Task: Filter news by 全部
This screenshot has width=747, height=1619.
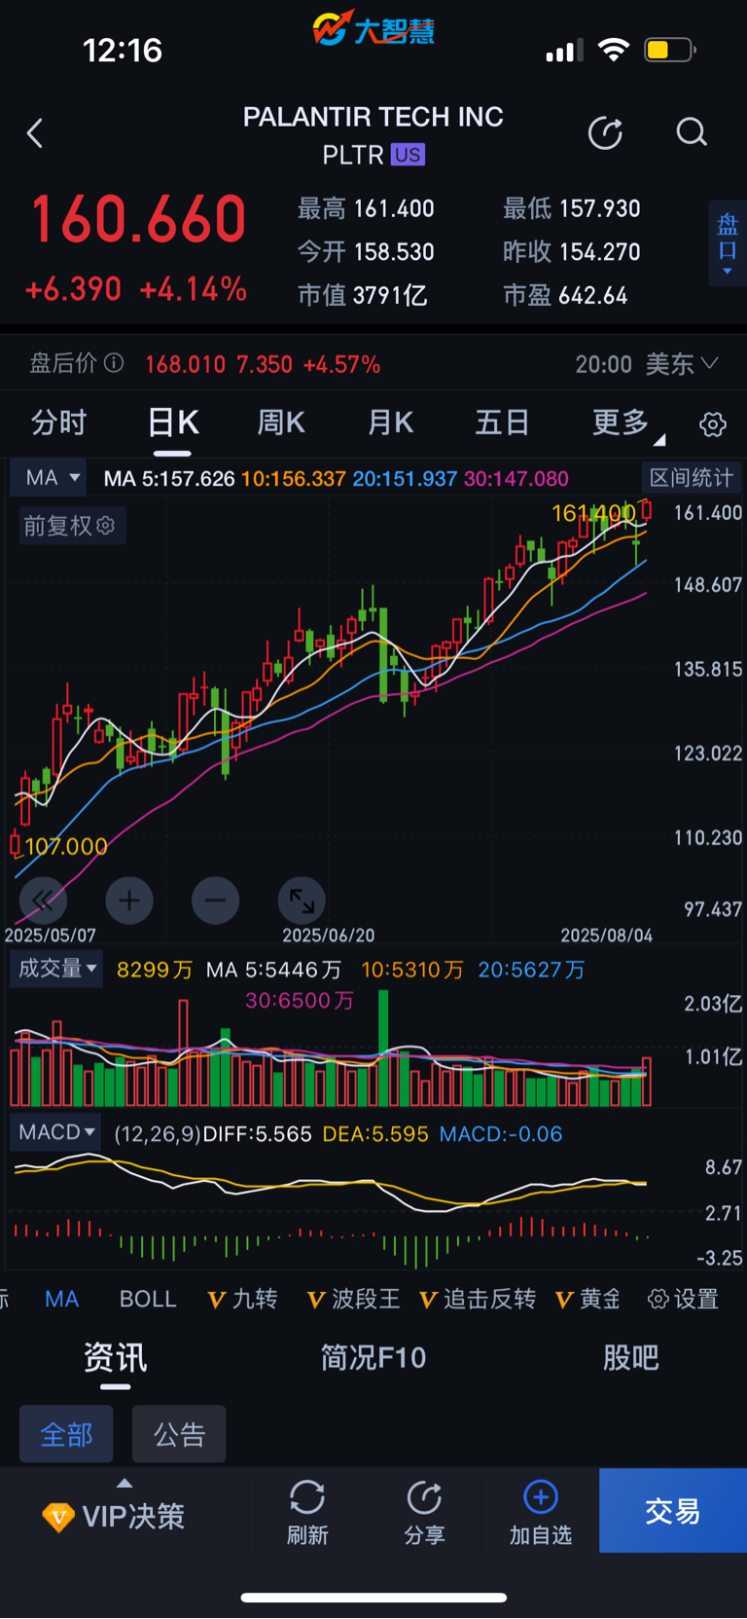Action: click(x=66, y=1434)
